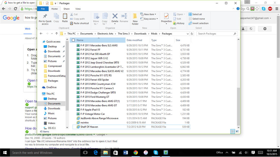Image resolution: width=280 pixels, height=157 pixels.
Task: Click Web tab in Google results
Action: coord(28,29)
